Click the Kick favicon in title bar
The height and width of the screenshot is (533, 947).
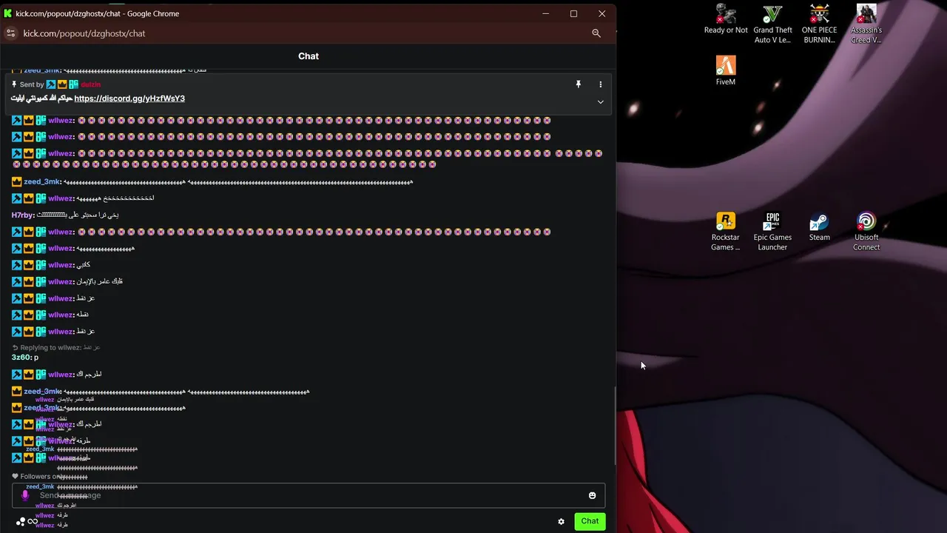(8, 13)
